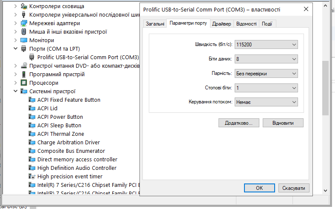Click the ACPI Thermal Zone device icon
The height and width of the screenshot is (209, 335).
click(x=32, y=134)
